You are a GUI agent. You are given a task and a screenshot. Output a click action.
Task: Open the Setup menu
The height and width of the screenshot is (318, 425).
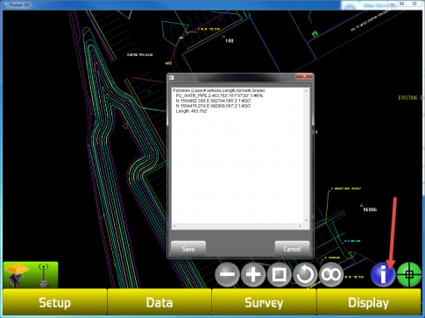(55, 302)
